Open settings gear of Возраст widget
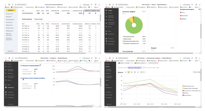Viewport: 205px width, 111px height. 172,48
